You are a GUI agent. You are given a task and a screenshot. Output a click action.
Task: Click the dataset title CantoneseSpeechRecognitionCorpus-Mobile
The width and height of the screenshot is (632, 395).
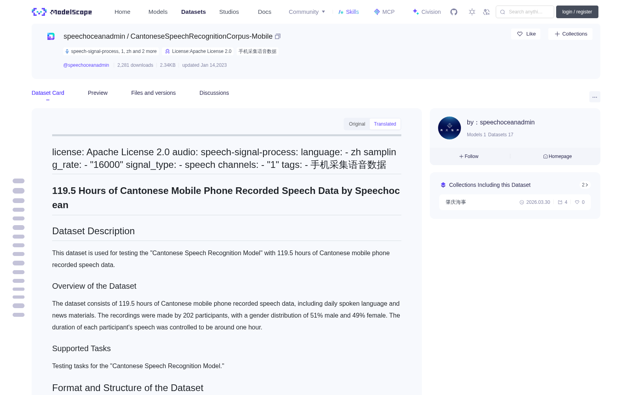[x=201, y=36]
